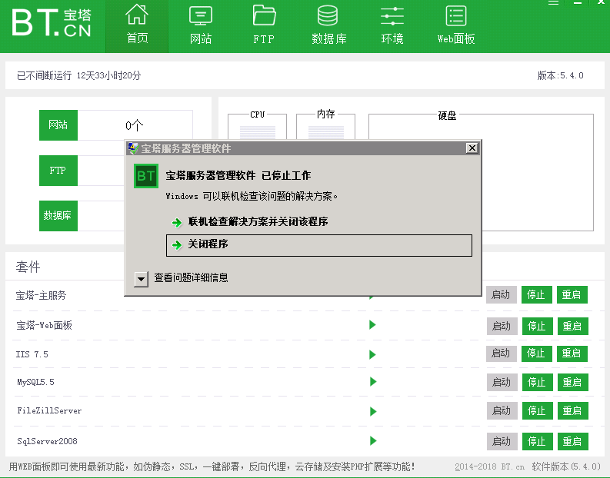
Task: Click the MySQL5.5 row label
Action: tap(35, 382)
